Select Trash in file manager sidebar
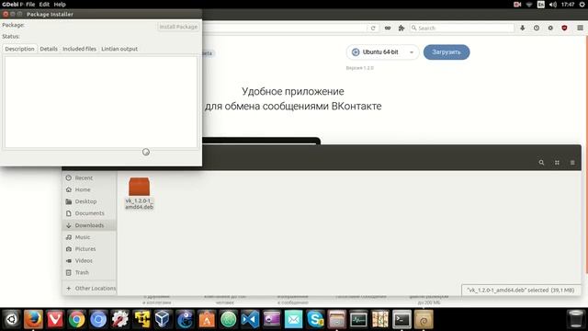The width and height of the screenshot is (588, 331). coord(89,272)
